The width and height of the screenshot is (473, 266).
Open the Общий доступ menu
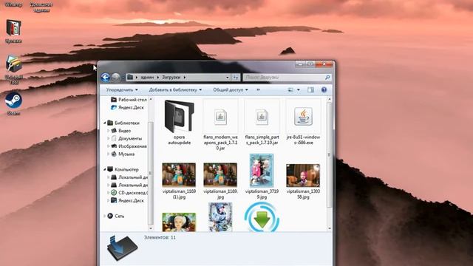click(231, 89)
